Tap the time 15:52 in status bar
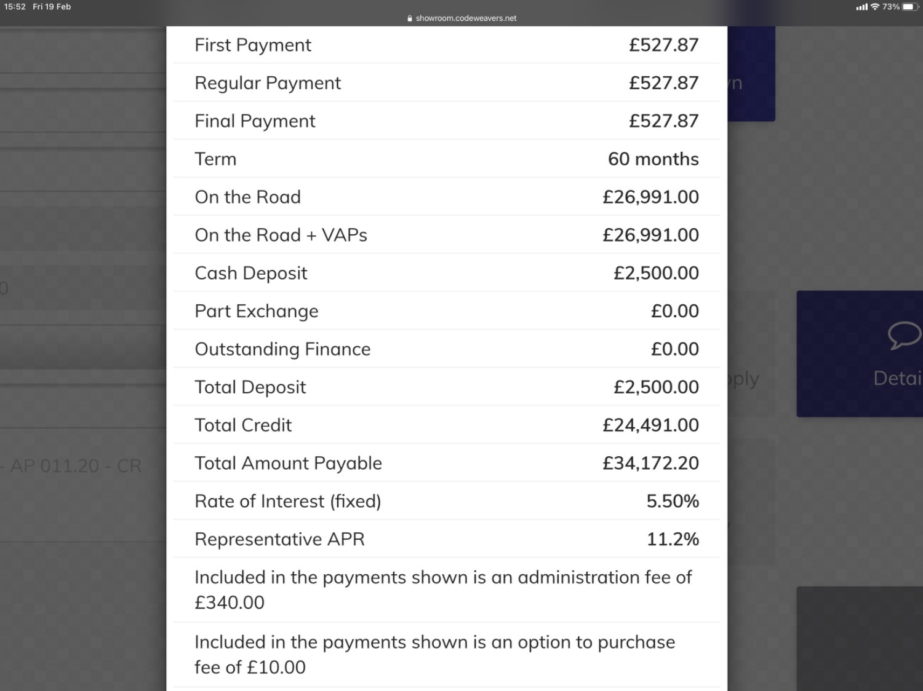The width and height of the screenshot is (923, 691). pos(15,7)
